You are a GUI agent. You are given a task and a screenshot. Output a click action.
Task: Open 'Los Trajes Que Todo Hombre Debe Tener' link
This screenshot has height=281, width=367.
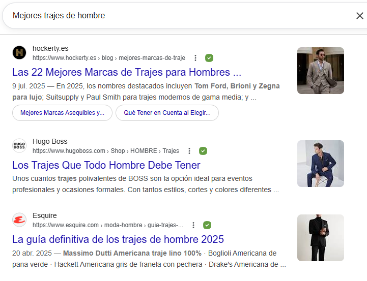106,165
